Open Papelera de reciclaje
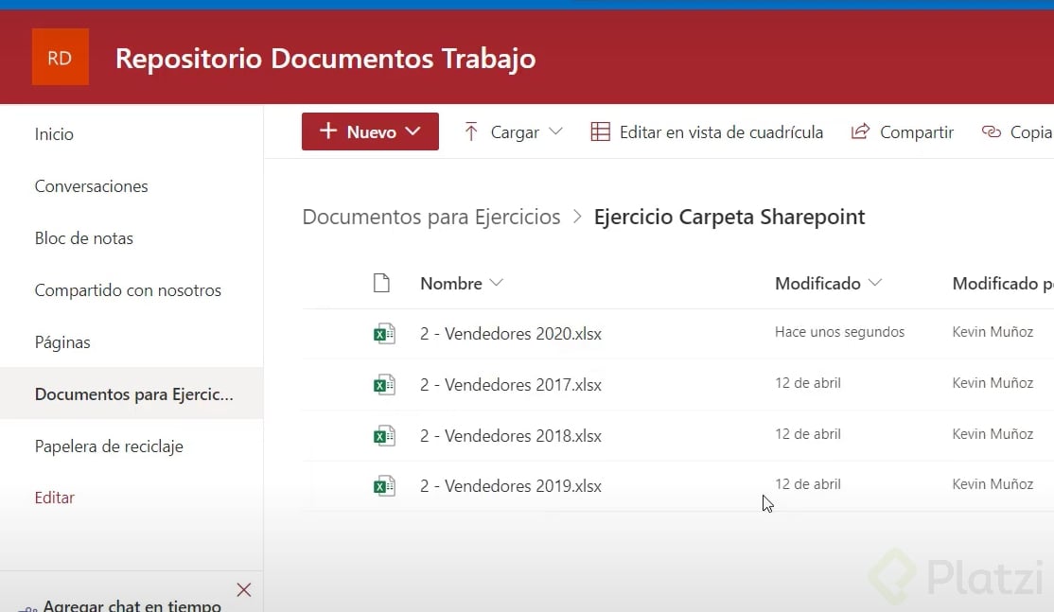This screenshot has width=1054, height=612. pyautogui.click(x=109, y=446)
